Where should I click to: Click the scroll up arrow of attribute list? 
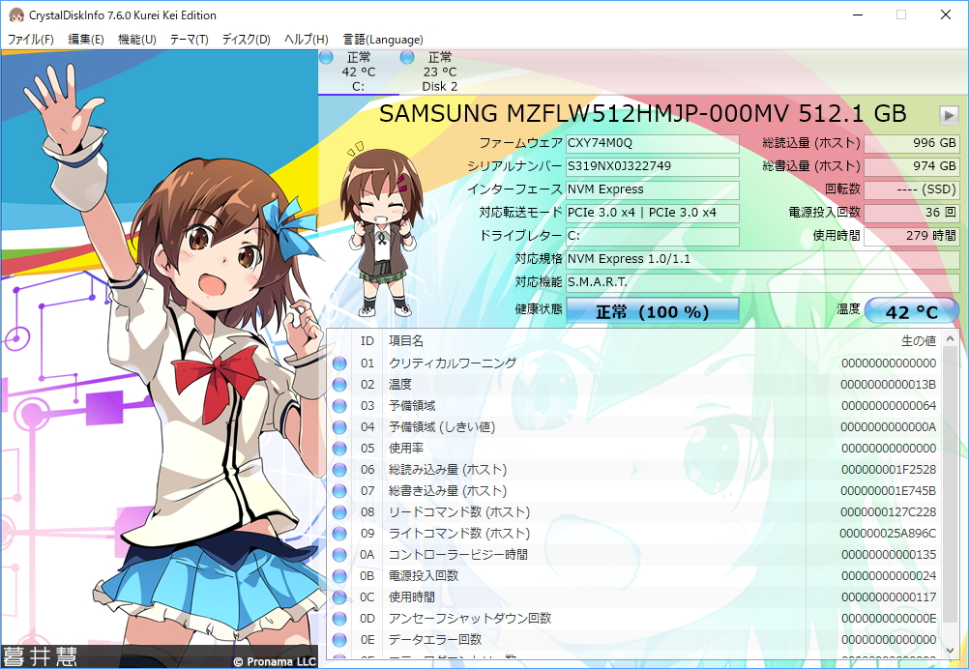pos(951,339)
